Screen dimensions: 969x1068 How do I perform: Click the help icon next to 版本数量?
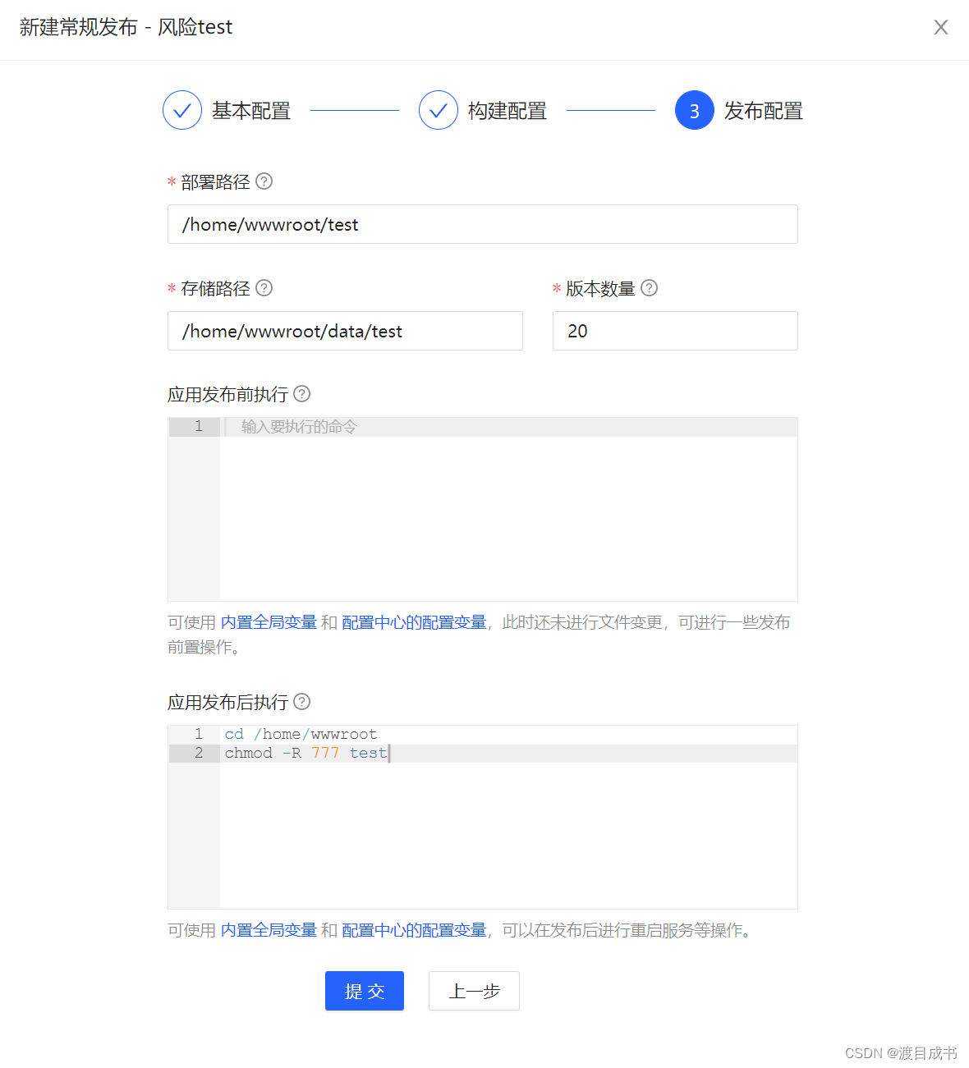click(x=649, y=288)
